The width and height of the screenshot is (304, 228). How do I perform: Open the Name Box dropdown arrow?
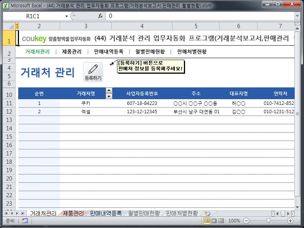(x=66, y=16)
